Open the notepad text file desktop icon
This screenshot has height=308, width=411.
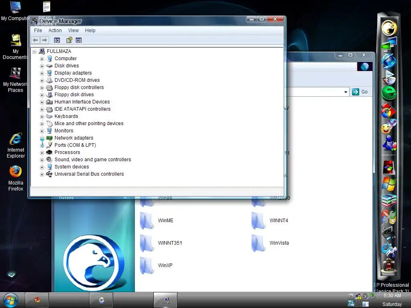coord(47,7)
